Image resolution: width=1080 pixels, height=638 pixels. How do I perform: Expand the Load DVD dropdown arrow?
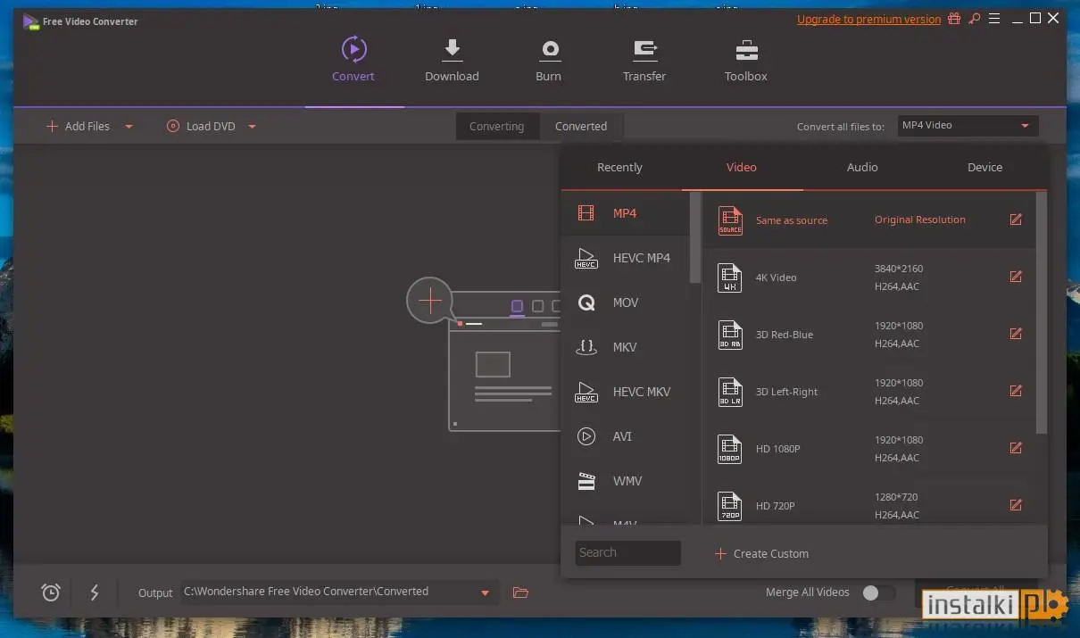[252, 127]
